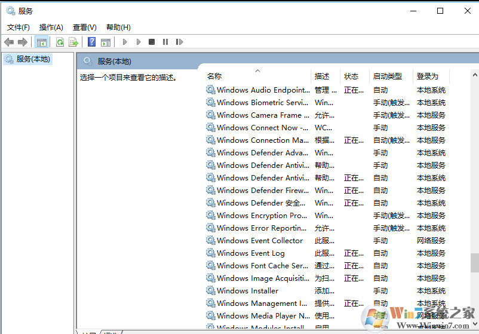Click the Stop service square icon
The image size is (479, 334).
(152, 42)
